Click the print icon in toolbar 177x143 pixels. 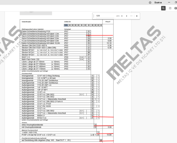pos(176,8)
